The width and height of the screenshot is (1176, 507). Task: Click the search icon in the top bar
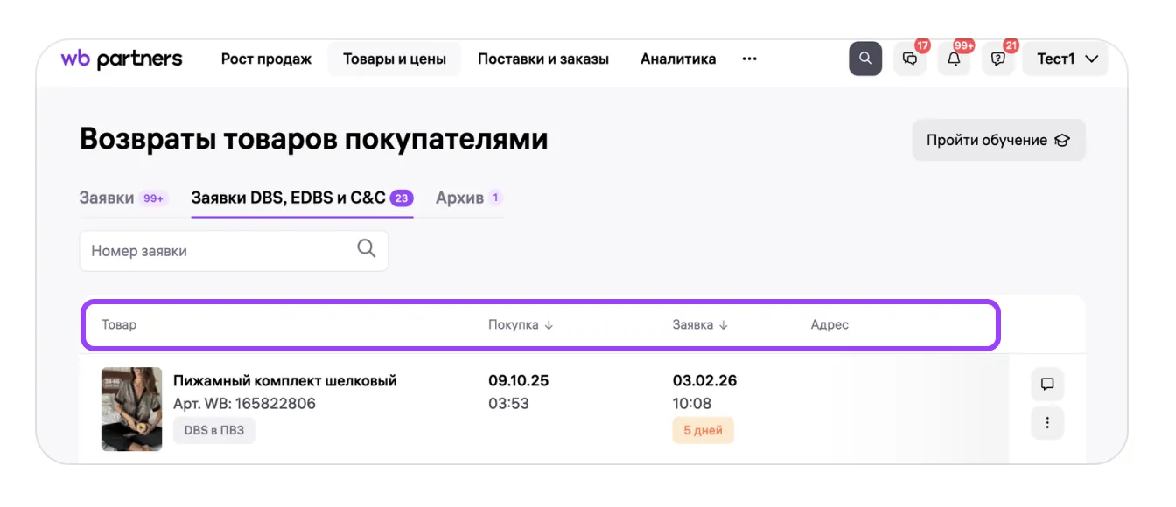864,59
